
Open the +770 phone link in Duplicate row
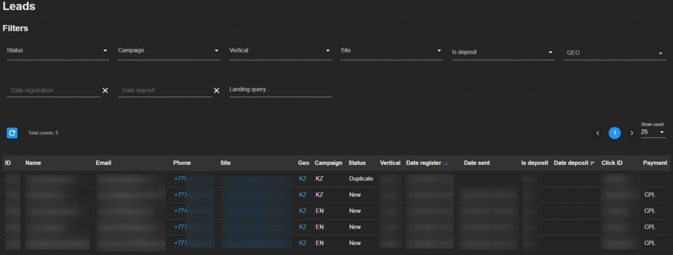click(x=181, y=179)
